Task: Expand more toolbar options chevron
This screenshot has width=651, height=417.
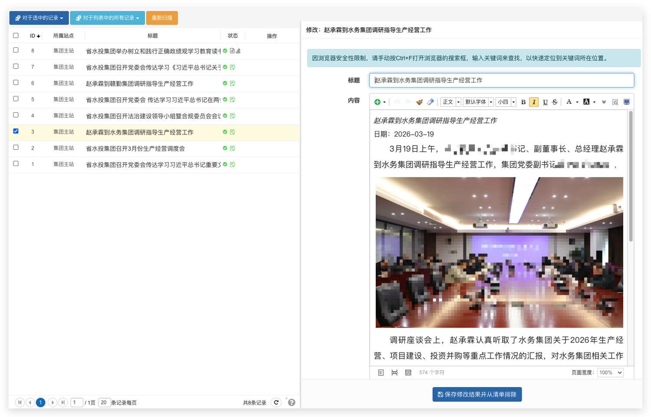Action: click(x=604, y=102)
